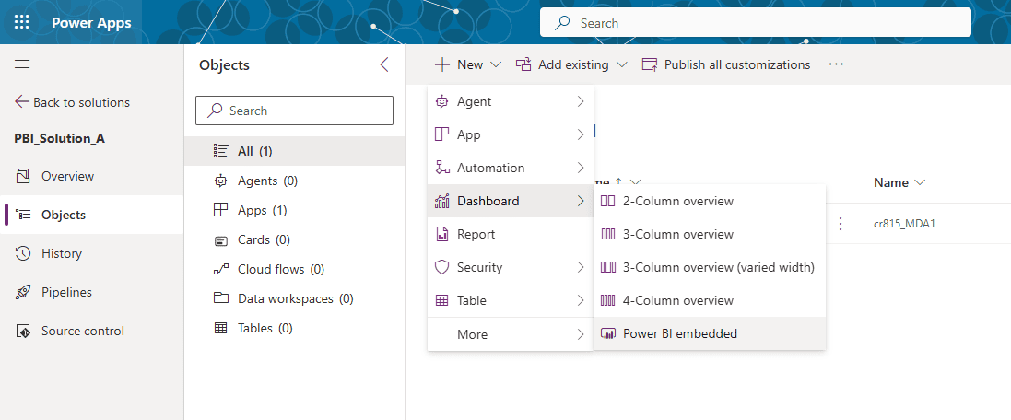Select Data workspaces (0) tree item
Image resolution: width=1011 pixels, height=420 pixels.
pos(295,298)
